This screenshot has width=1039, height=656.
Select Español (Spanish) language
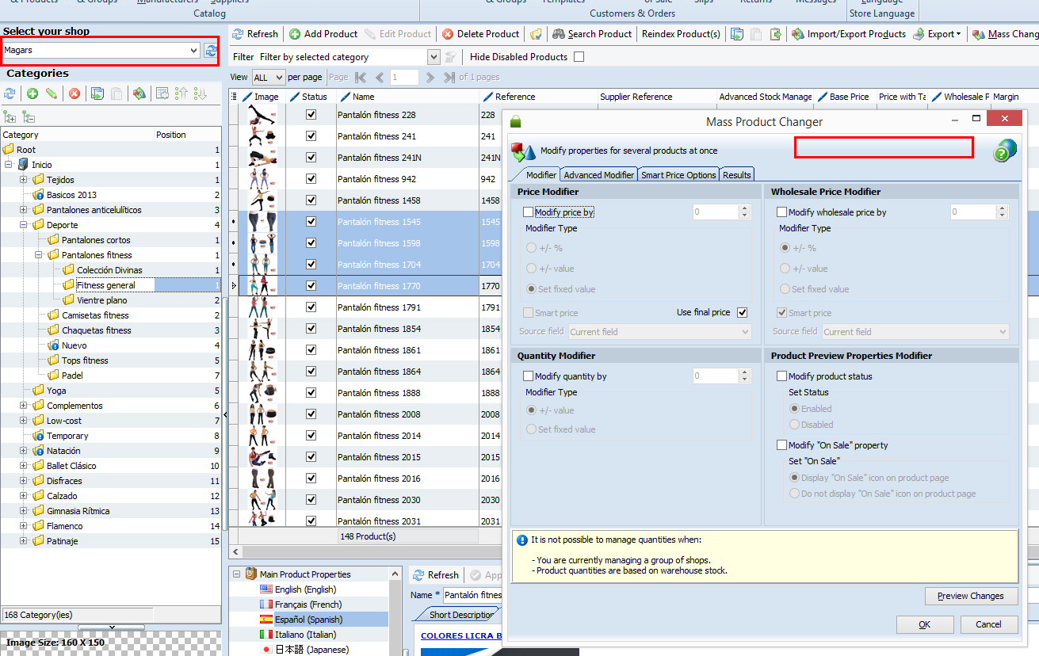point(308,620)
